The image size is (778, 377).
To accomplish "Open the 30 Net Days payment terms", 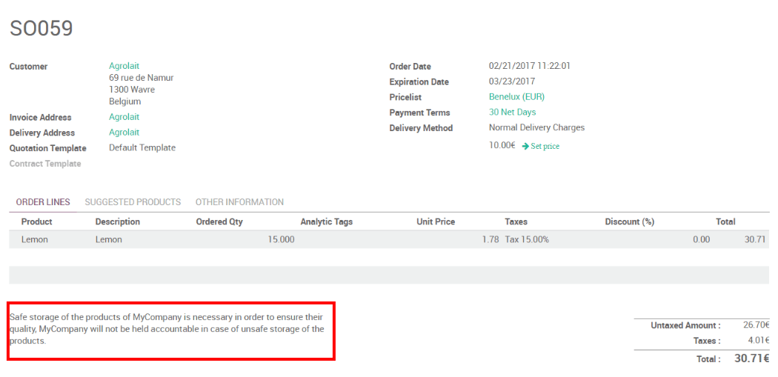I will tap(512, 113).
